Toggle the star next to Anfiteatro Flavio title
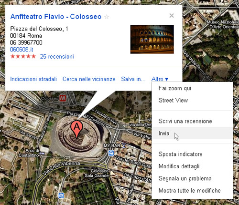The width and height of the screenshot is (239, 205). click(107, 17)
